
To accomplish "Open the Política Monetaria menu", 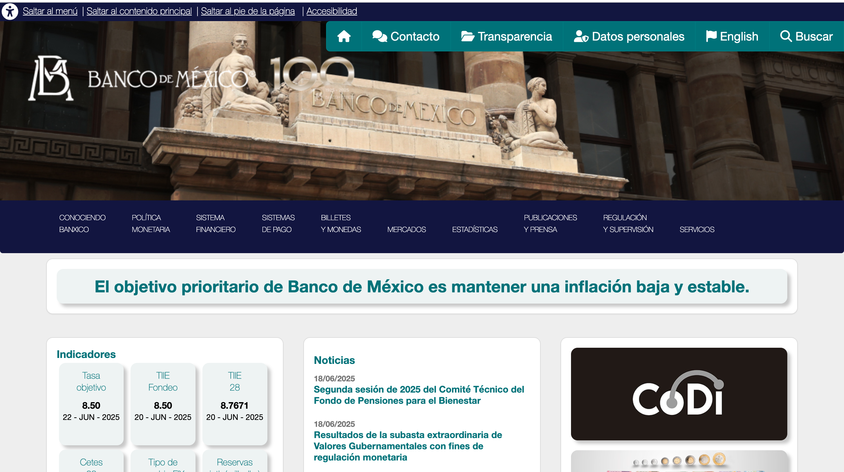I will tap(151, 223).
